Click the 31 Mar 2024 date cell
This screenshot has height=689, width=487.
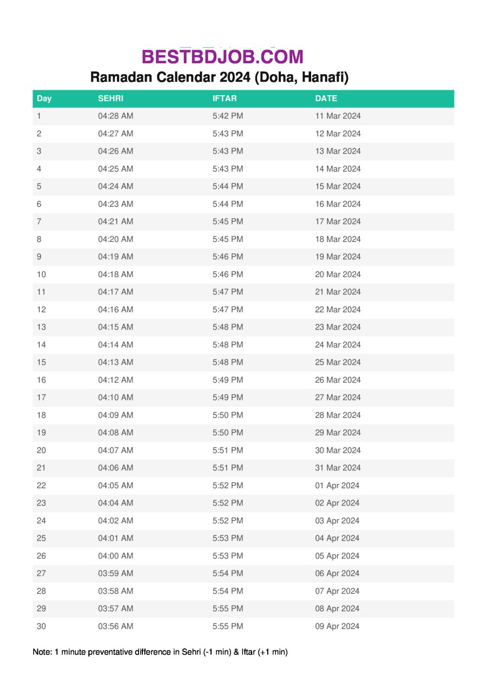coord(338,468)
